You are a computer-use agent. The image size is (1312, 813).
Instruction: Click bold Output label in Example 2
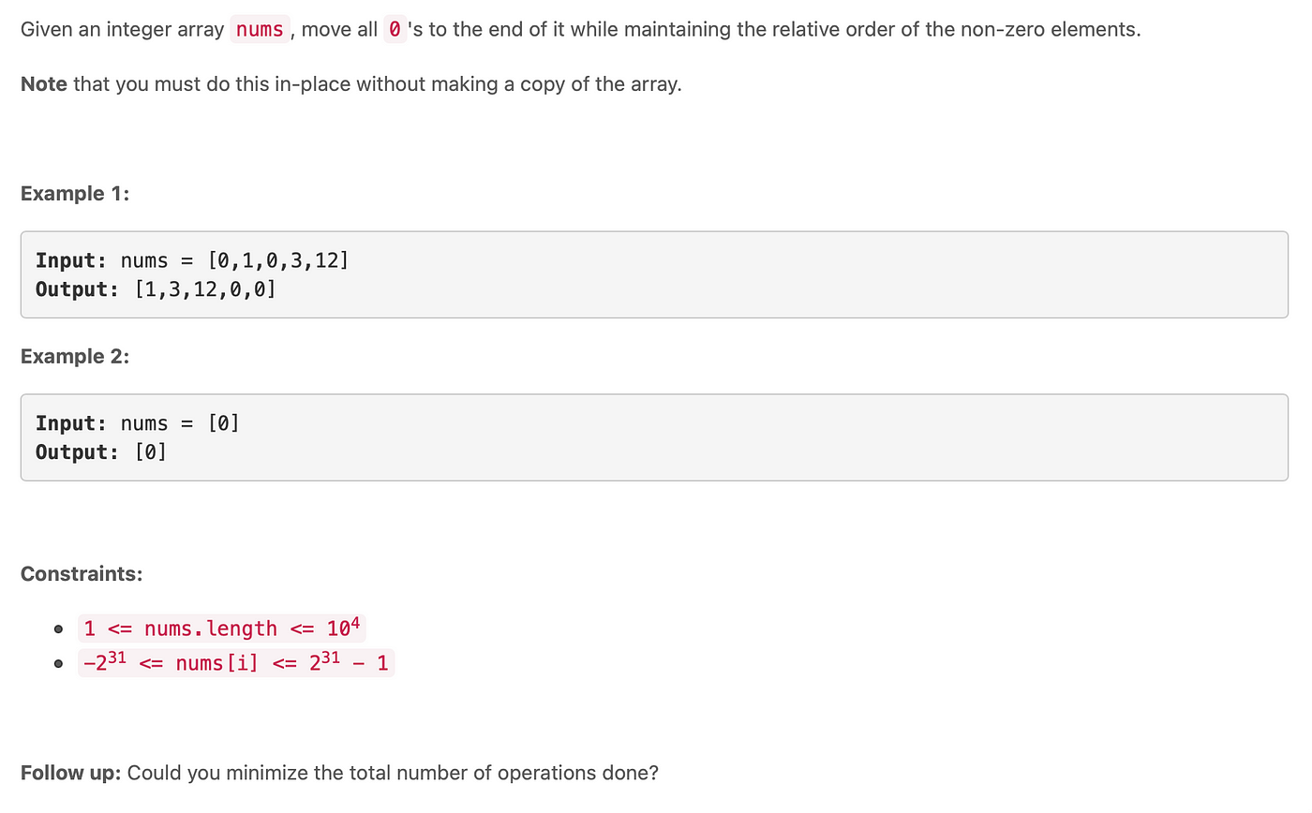[78, 452]
